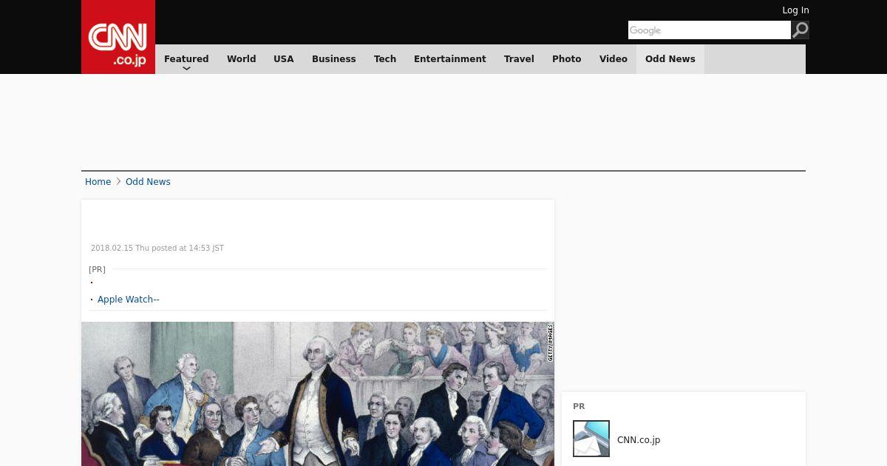Open the Apple Watch-- PR link

tap(129, 300)
